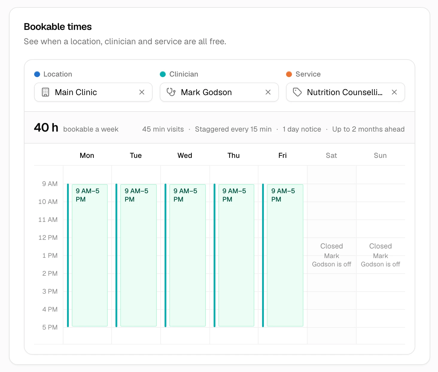The width and height of the screenshot is (438, 372).
Task: Select the Wednesday 9 AM–5 PM block
Action: pos(188,255)
